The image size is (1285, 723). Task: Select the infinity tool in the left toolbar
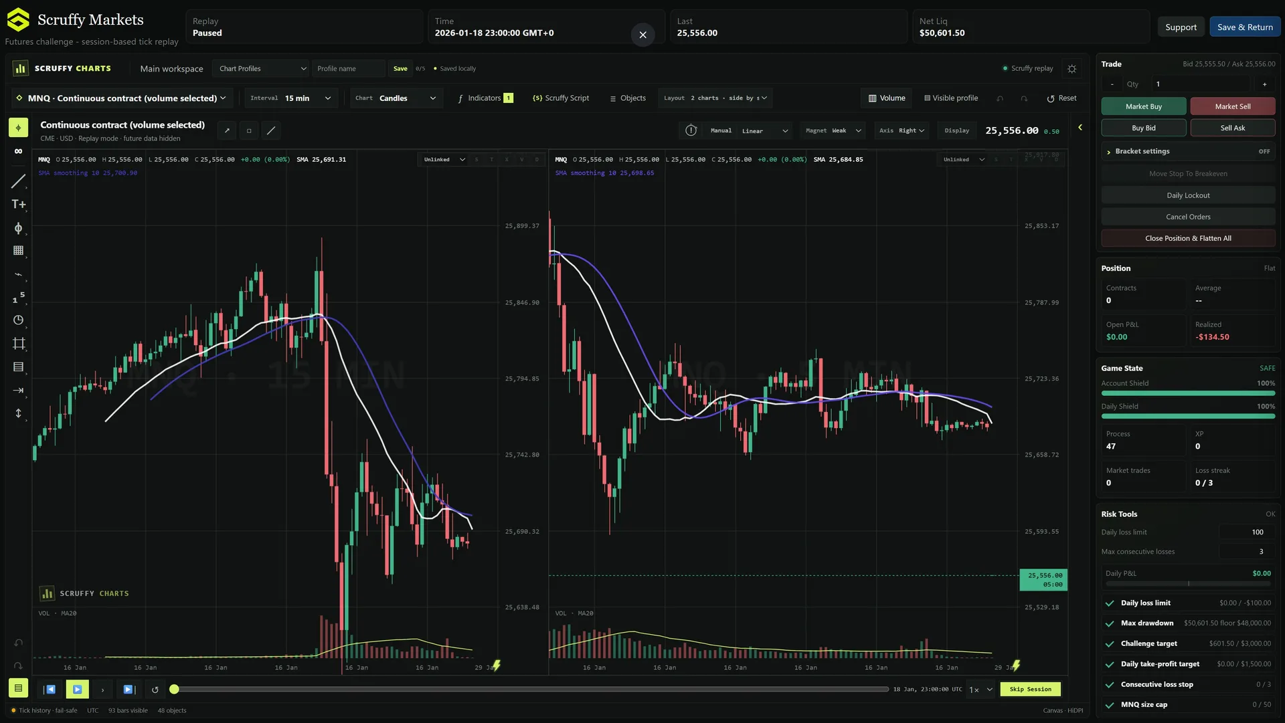(x=18, y=151)
